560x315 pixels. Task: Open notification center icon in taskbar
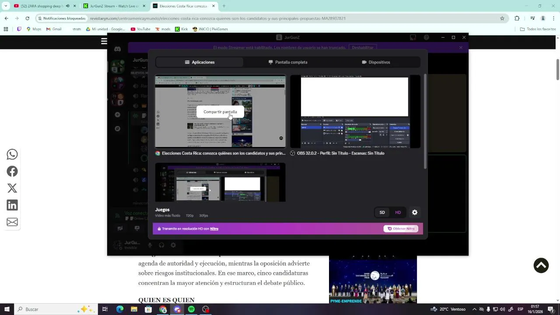point(551,309)
